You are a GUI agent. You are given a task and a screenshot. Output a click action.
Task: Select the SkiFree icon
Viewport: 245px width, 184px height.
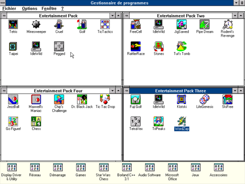[227, 100]
